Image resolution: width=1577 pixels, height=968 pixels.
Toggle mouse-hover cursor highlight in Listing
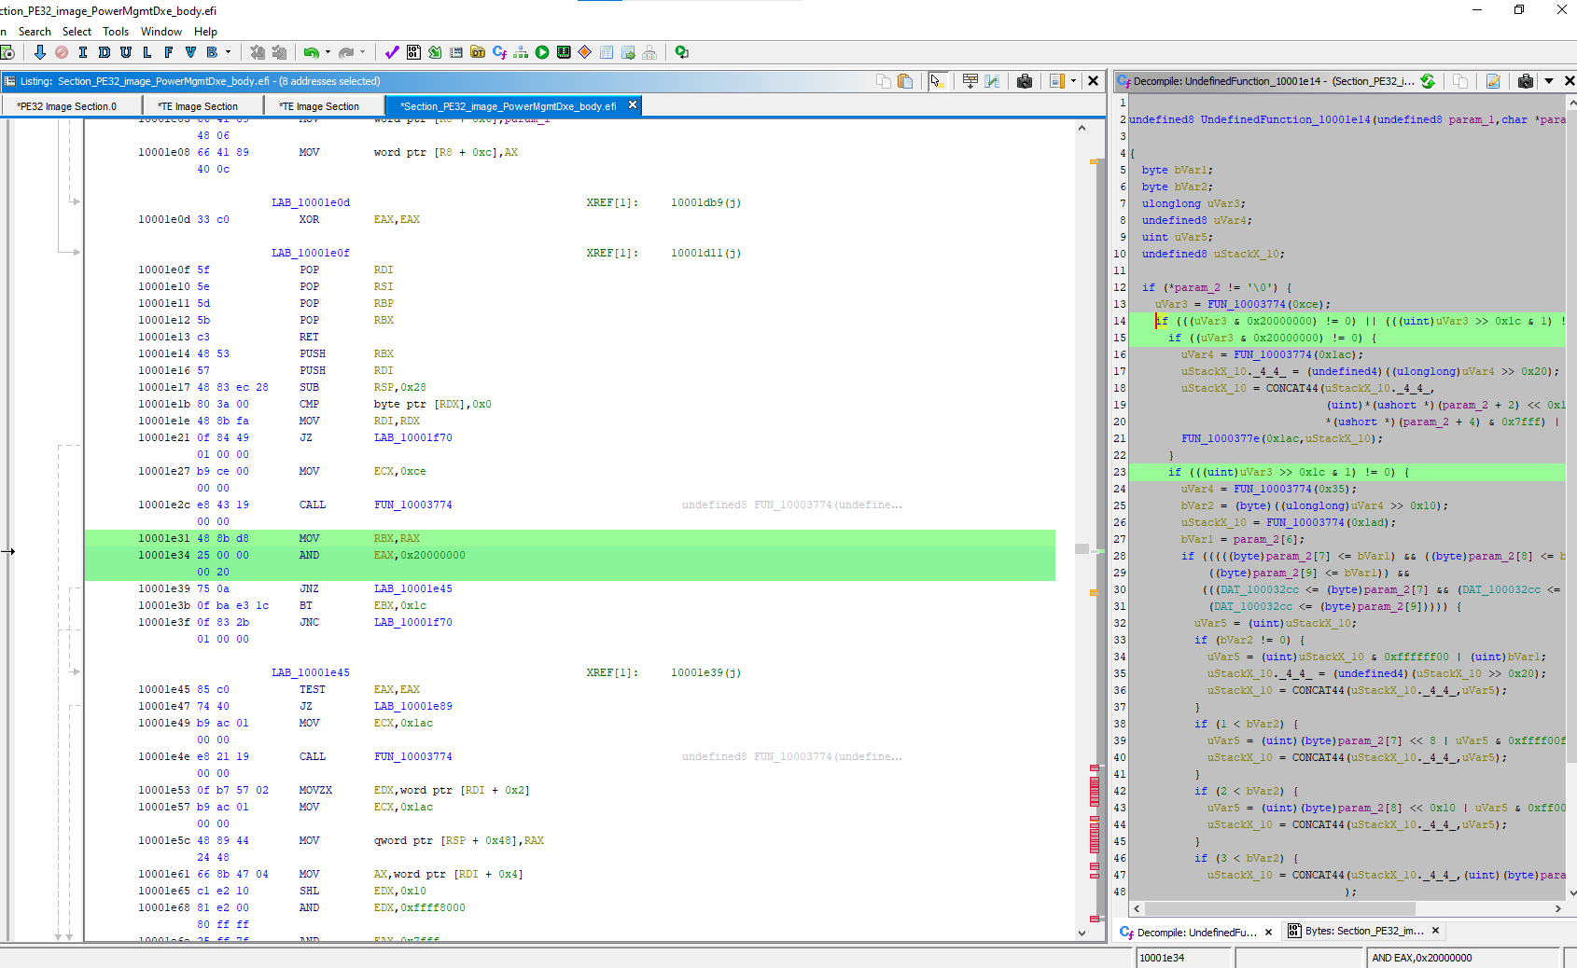(x=938, y=81)
